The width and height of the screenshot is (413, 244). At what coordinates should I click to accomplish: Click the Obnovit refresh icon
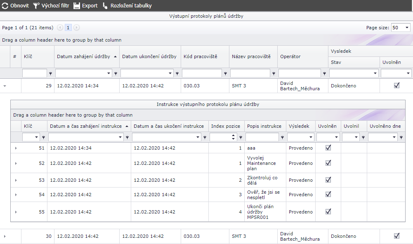5,6
